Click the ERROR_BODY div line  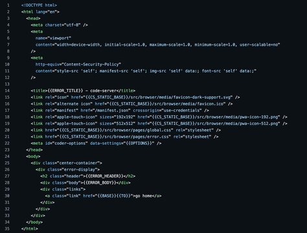tap(85, 183)
